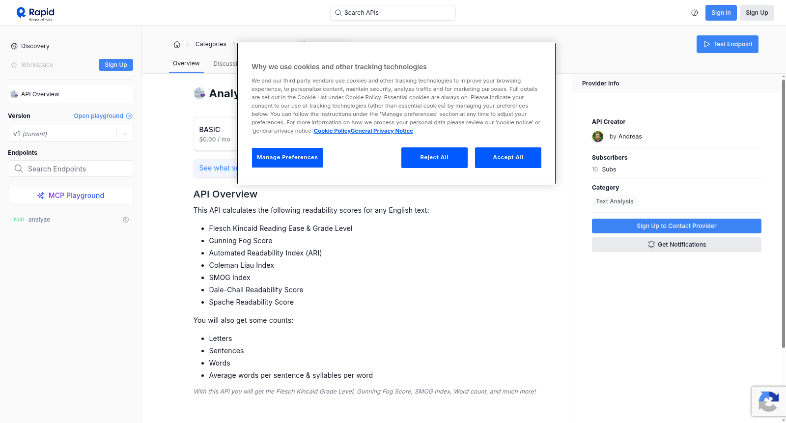Click 'Dale-Chall Readability Score' list item

(256, 290)
